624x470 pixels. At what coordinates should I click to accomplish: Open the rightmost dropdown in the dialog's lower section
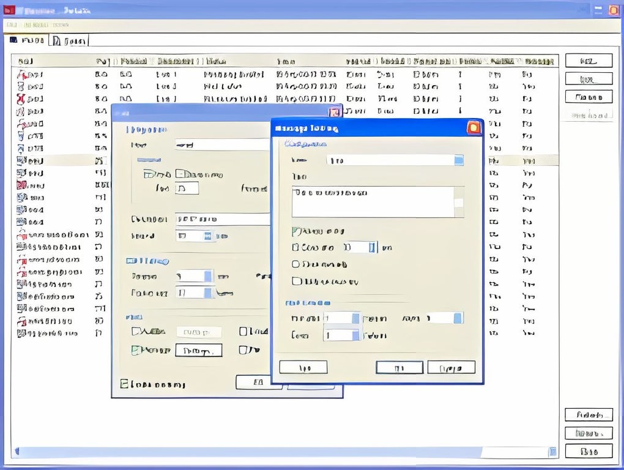pos(458,318)
